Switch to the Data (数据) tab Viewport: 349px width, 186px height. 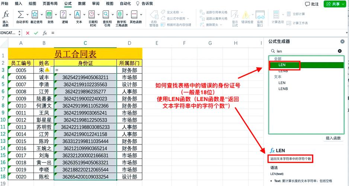[x=82, y=4]
